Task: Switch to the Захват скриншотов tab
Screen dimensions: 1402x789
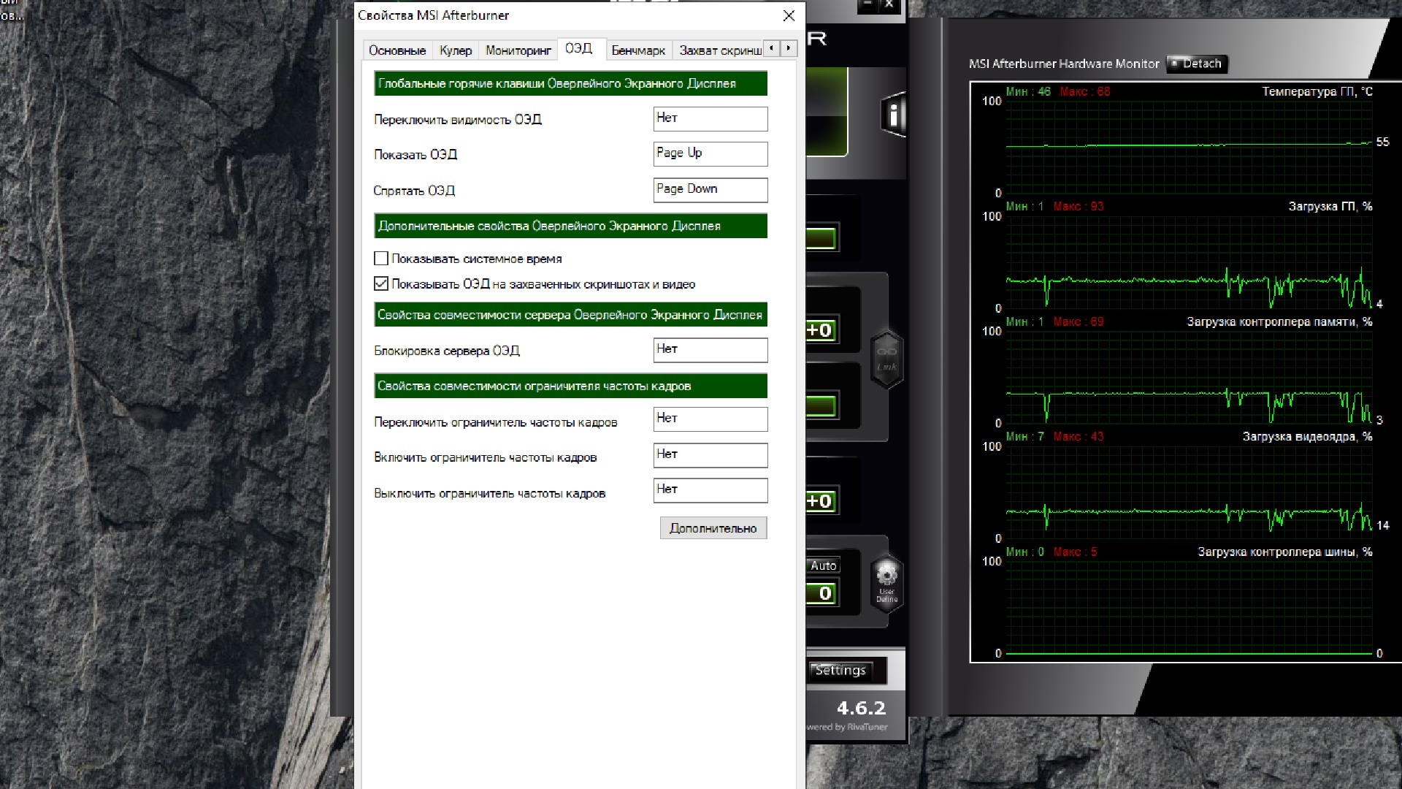Action: pos(719,50)
